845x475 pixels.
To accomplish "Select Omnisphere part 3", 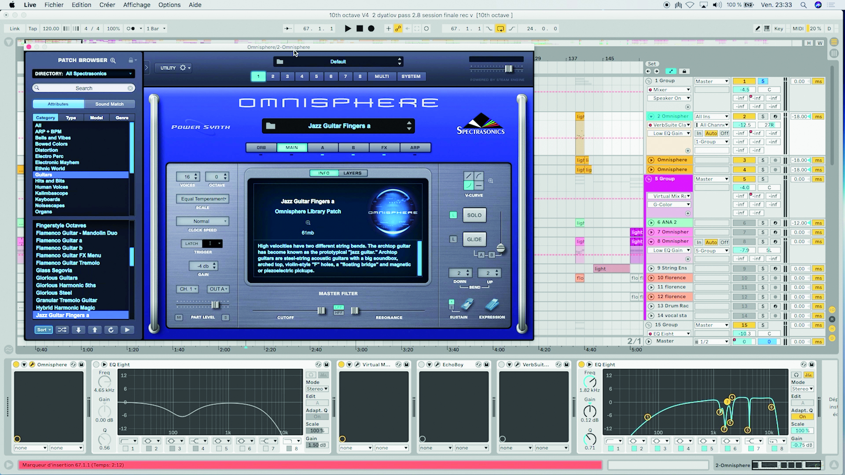I will tap(287, 77).
